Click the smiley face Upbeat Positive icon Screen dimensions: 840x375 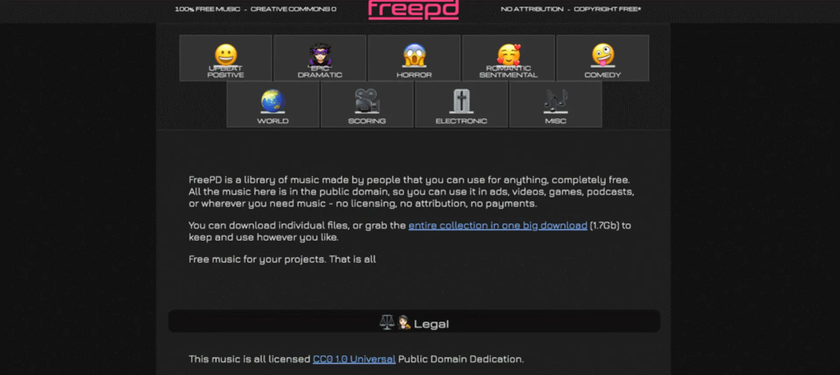(x=226, y=55)
